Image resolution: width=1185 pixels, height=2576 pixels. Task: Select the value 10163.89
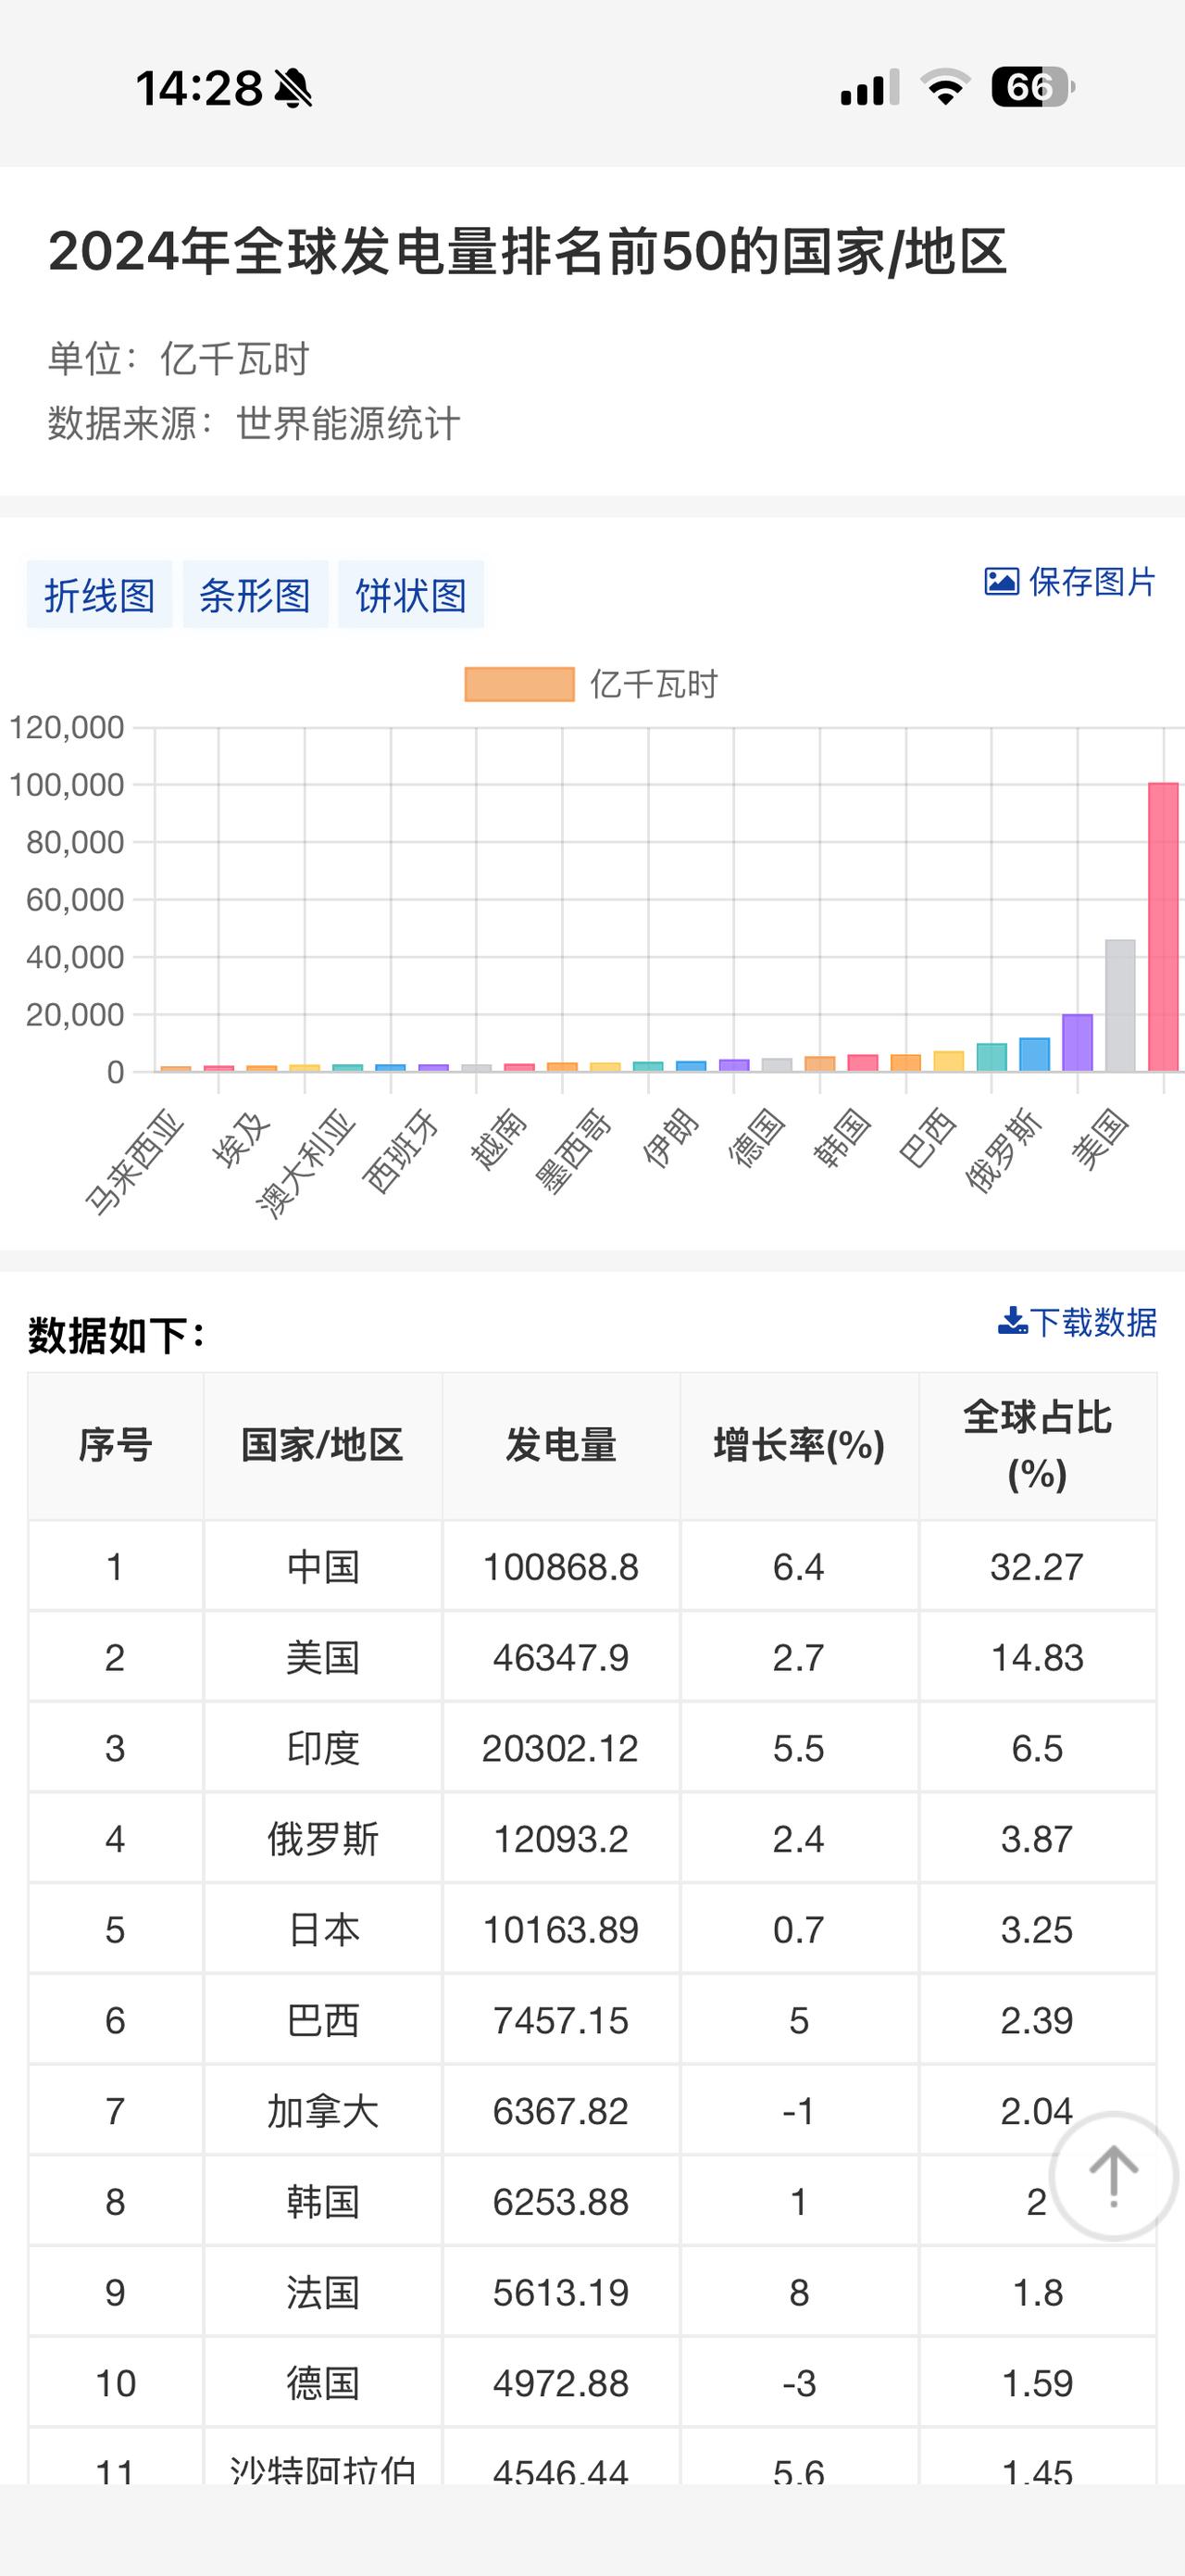click(x=562, y=1930)
